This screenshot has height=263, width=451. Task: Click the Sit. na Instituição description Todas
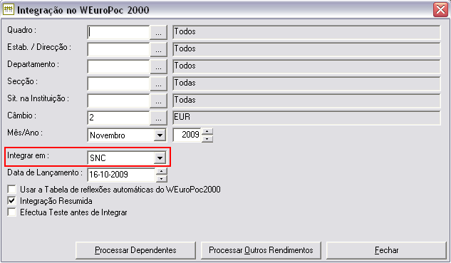click(306, 100)
